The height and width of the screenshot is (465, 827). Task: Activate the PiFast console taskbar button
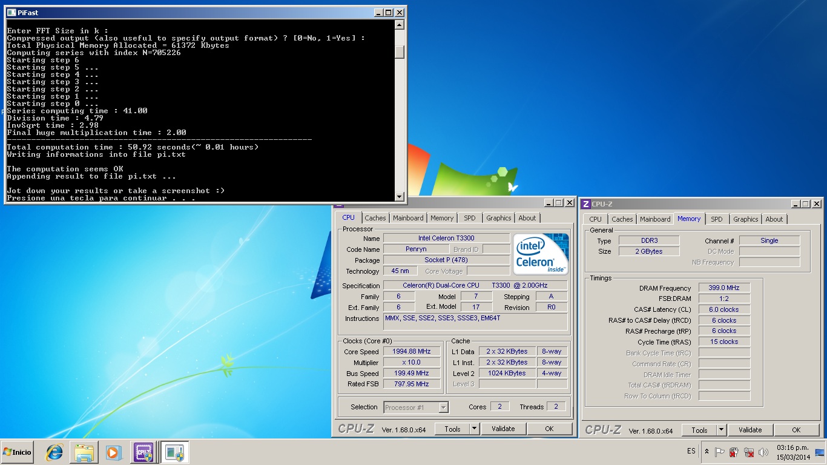[x=175, y=452]
